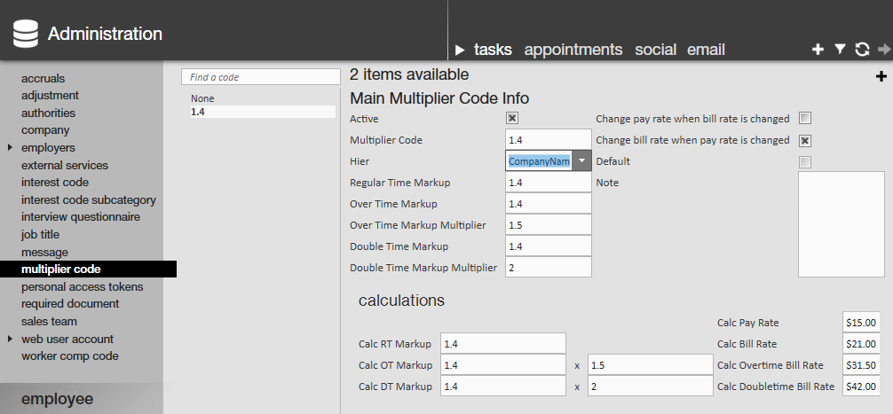Click the plus icon in top toolbar
The width and height of the screenshot is (893, 414).
pos(818,50)
